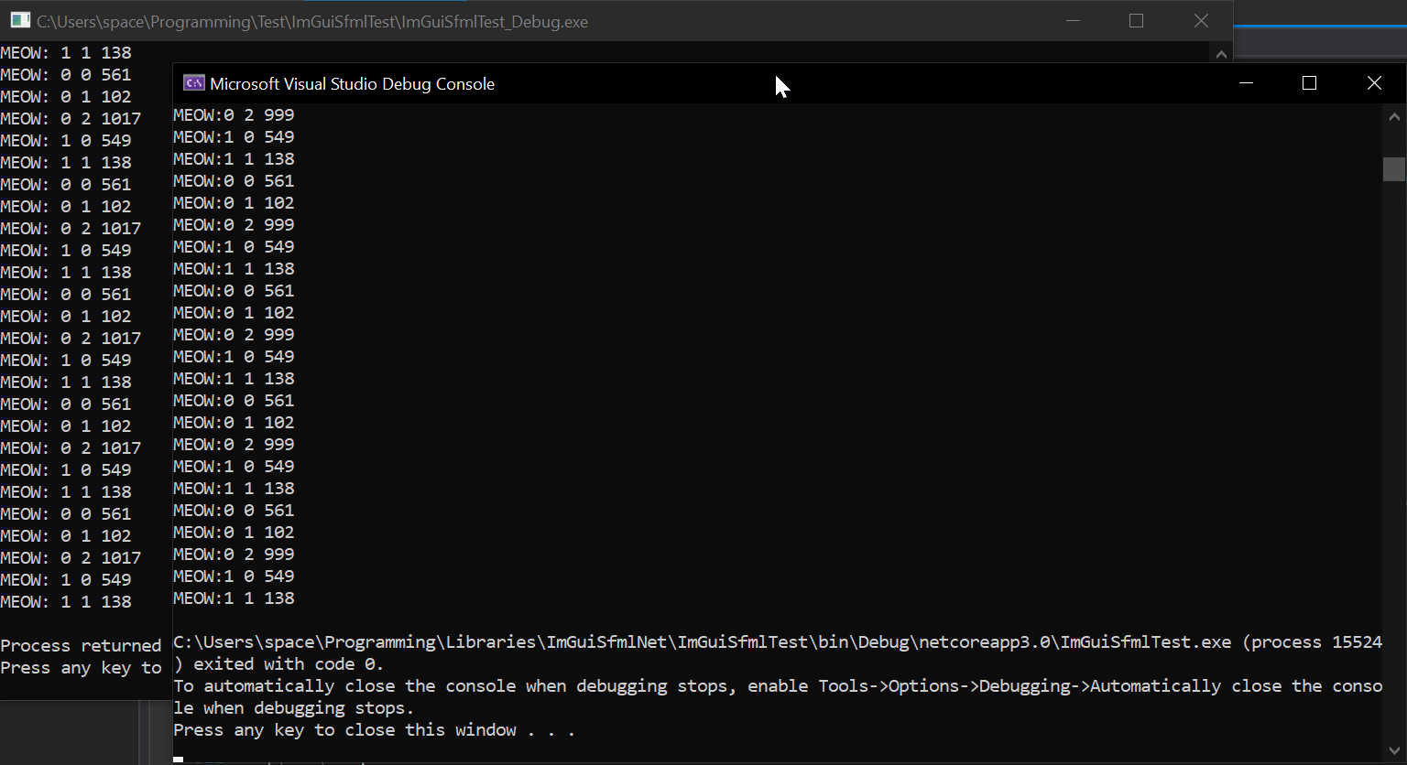Viewport: 1407px width, 765px height.
Task: Click the blue-edged window peeking at top right
Action: (1319, 37)
